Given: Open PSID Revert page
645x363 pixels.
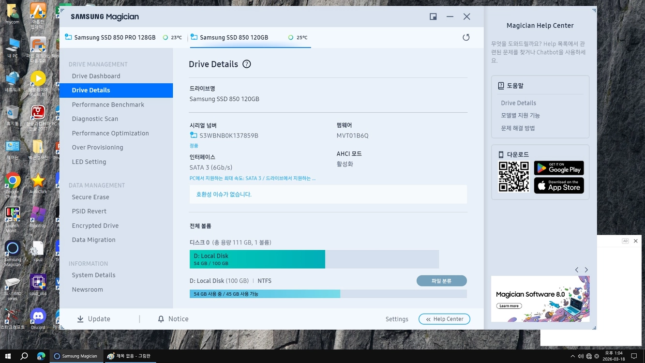Looking at the screenshot, I should coord(89,211).
